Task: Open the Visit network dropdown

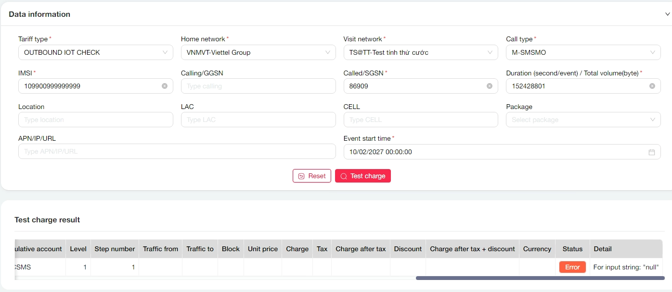Action: 420,52
